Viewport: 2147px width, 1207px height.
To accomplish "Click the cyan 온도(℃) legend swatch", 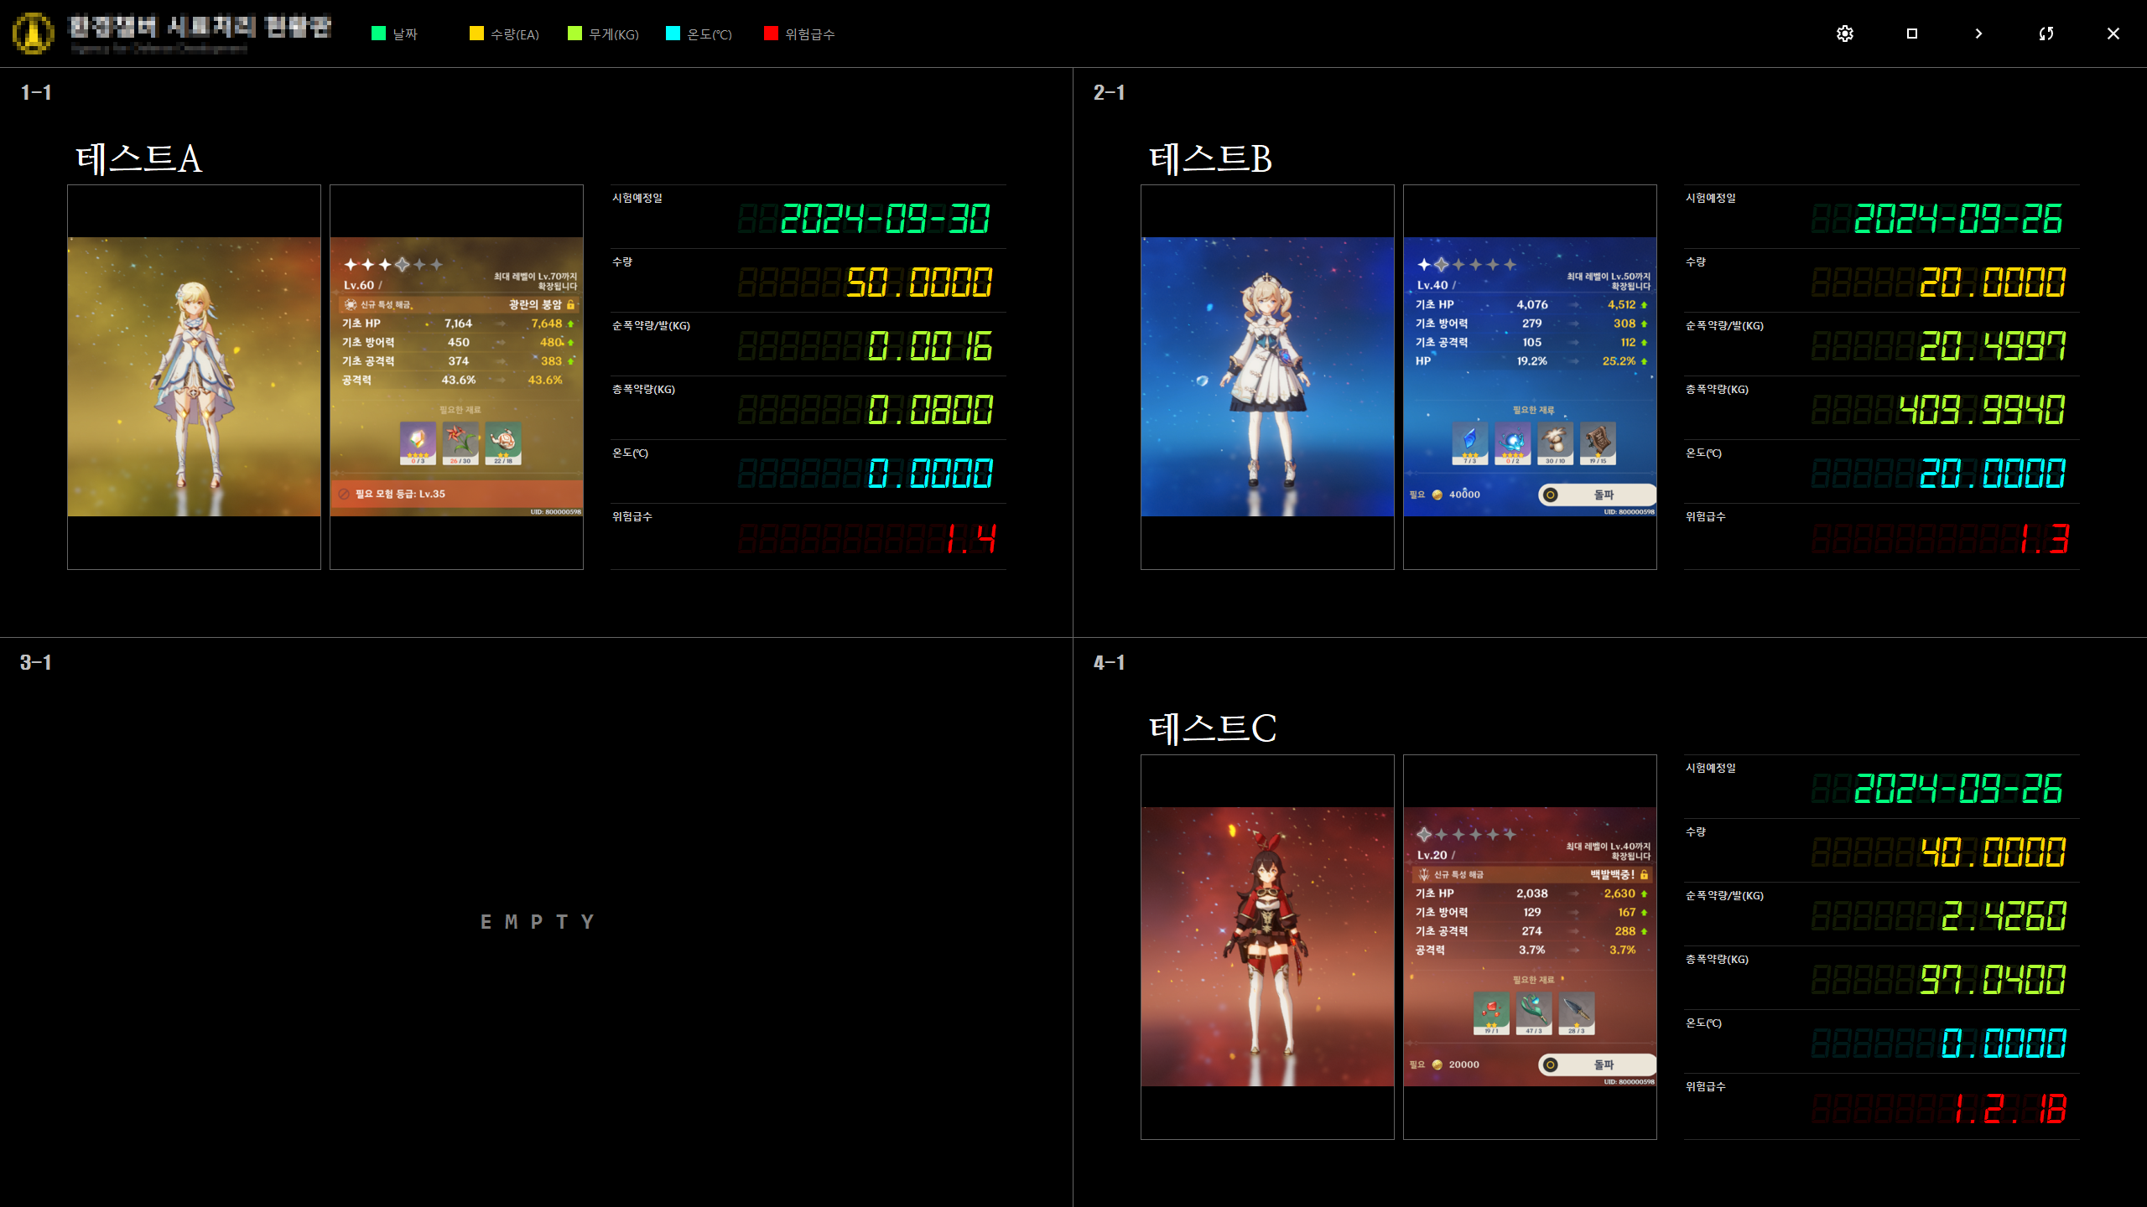I will (673, 34).
